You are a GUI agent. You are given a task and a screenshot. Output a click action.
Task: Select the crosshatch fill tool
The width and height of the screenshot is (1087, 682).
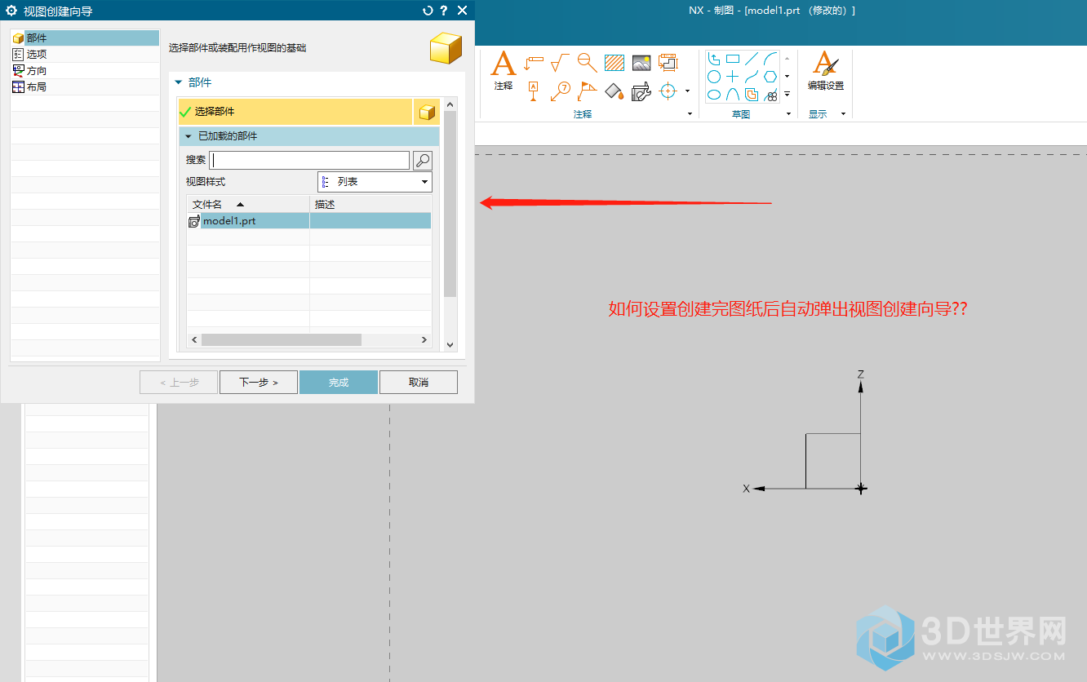[614, 62]
